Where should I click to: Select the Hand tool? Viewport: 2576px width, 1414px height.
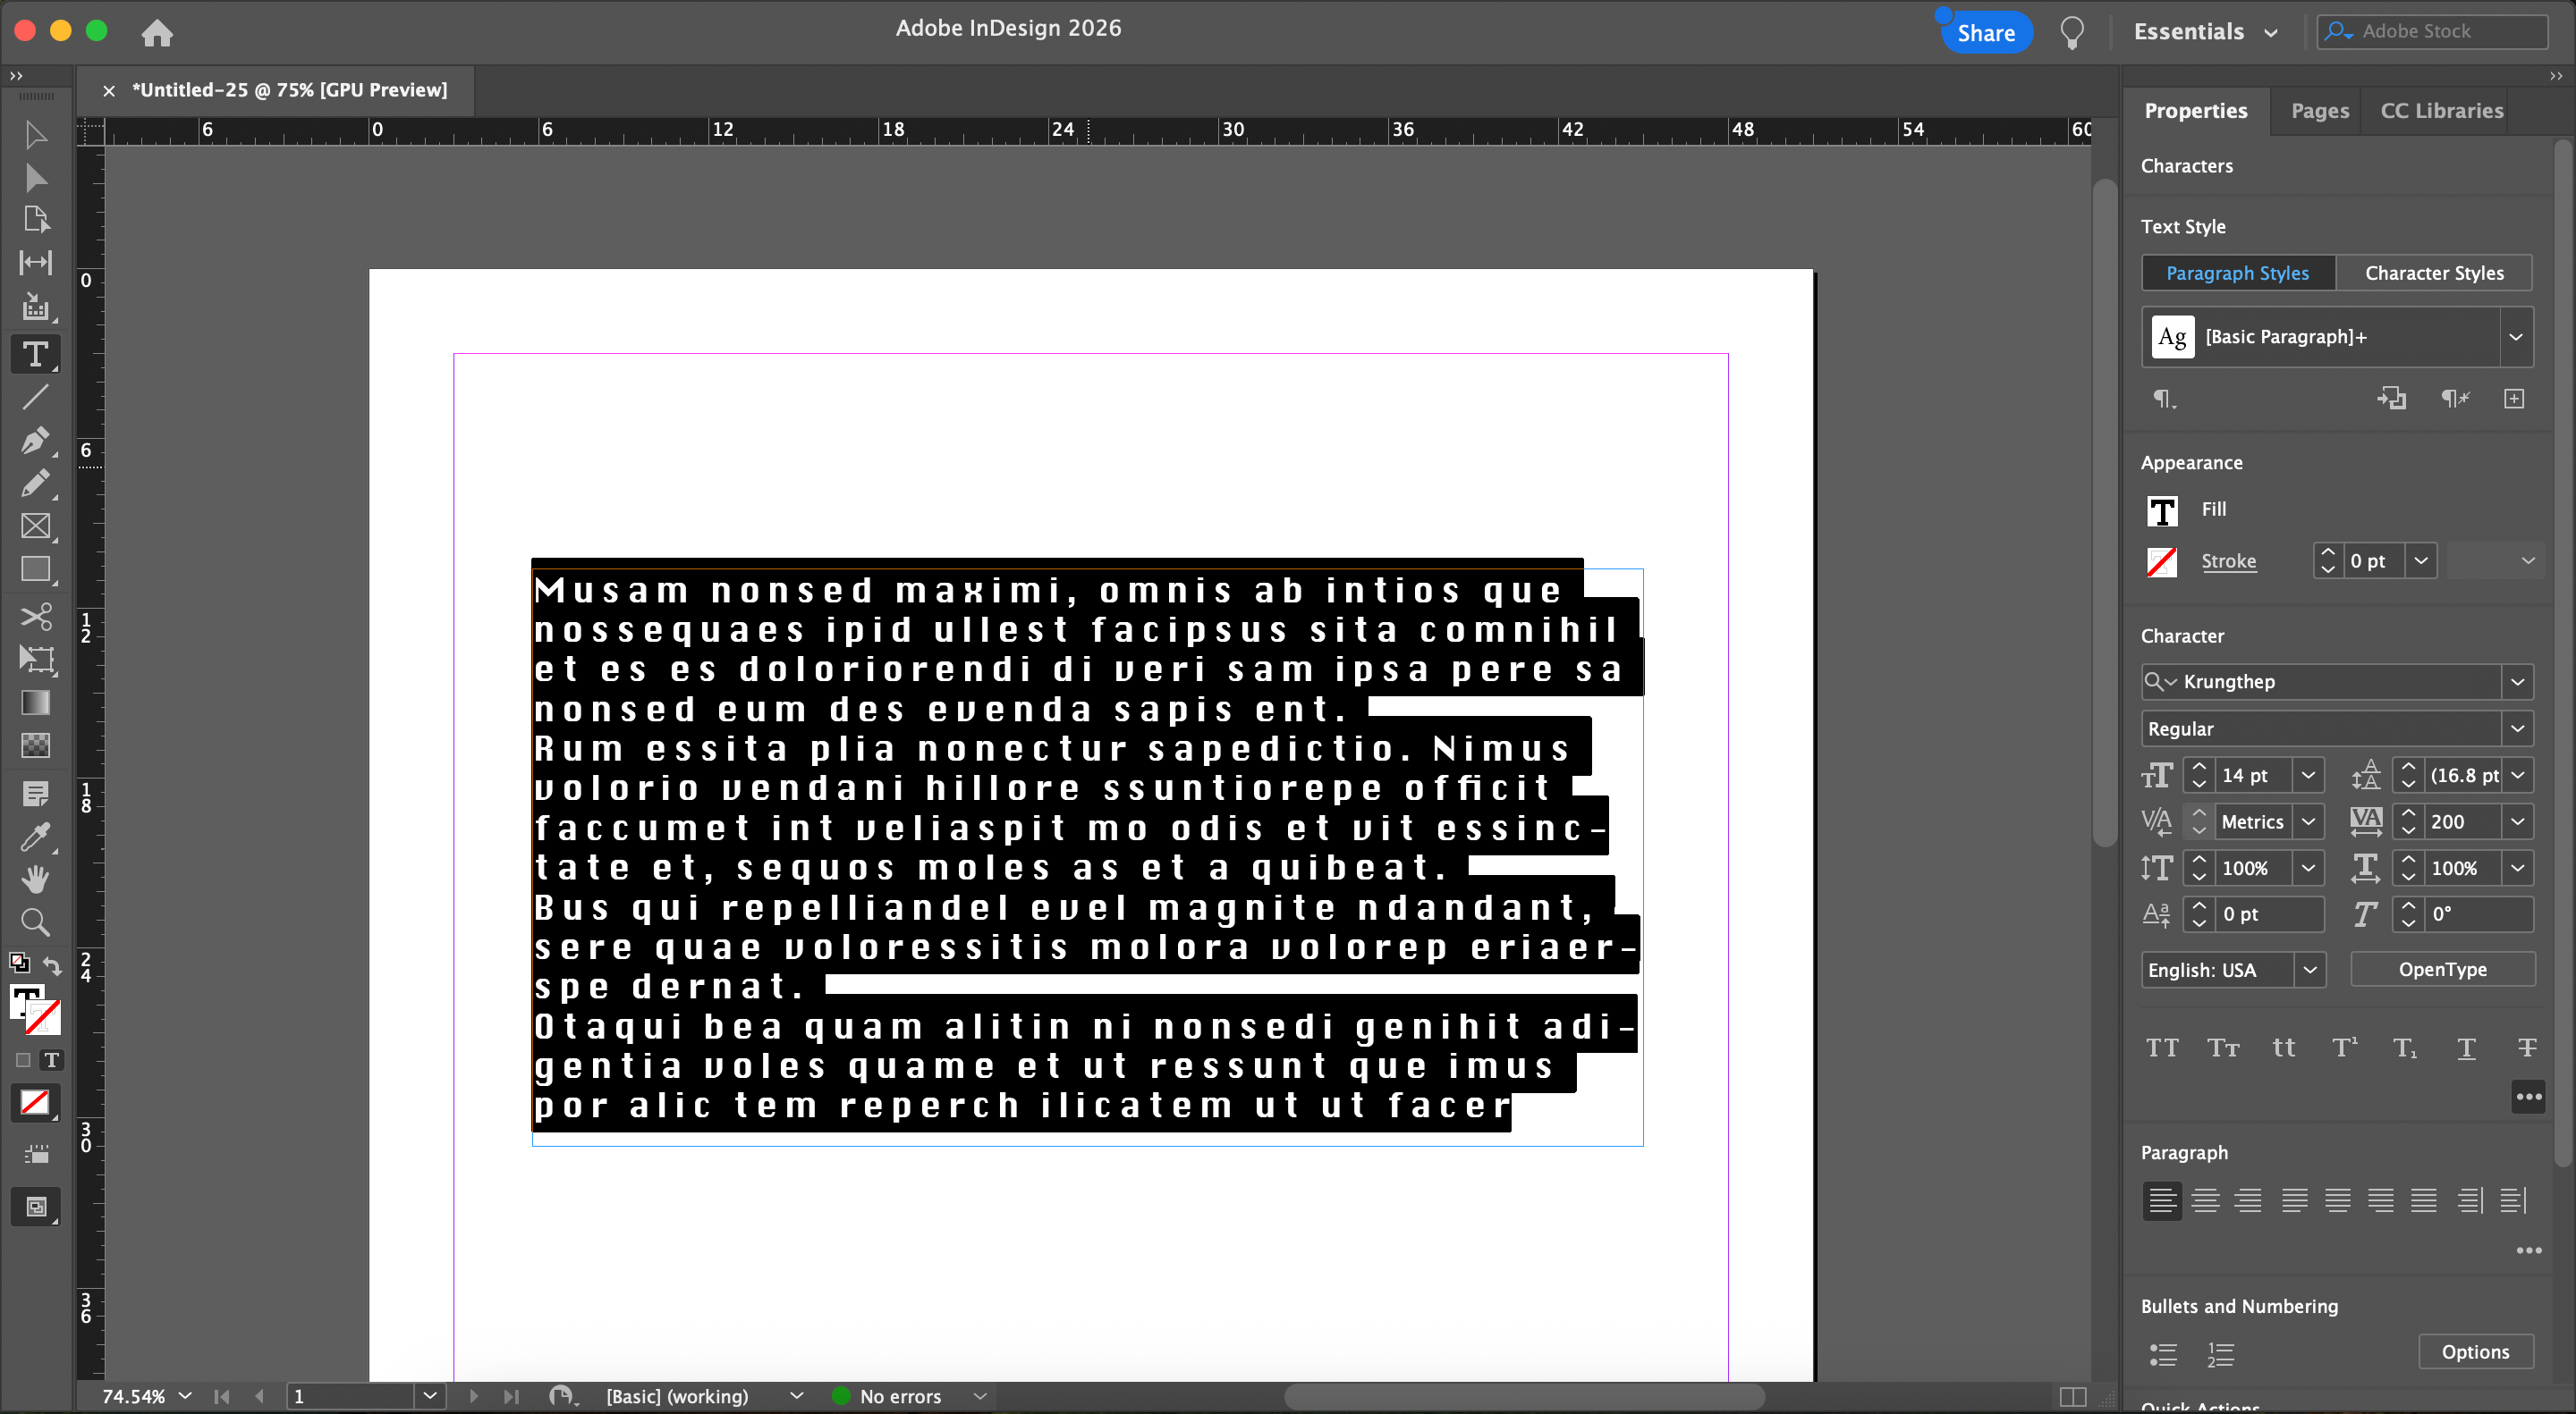pyautogui.click(x=35, y=880)
